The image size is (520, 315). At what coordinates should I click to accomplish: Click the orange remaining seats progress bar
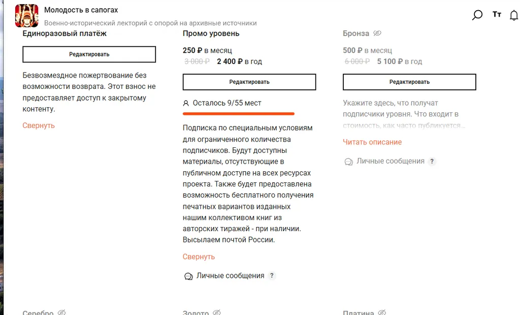click(x=239, y=114)
